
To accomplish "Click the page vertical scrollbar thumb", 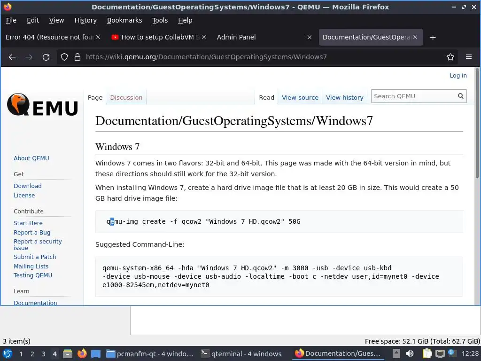I will click(x=477, y=123).
